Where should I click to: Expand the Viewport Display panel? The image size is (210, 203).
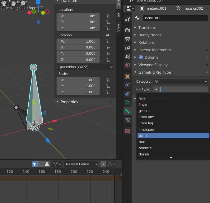pos(153,65)
